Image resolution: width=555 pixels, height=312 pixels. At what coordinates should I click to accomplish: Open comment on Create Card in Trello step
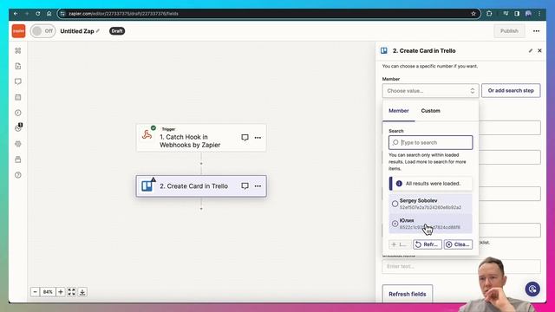tap(245, 186)
